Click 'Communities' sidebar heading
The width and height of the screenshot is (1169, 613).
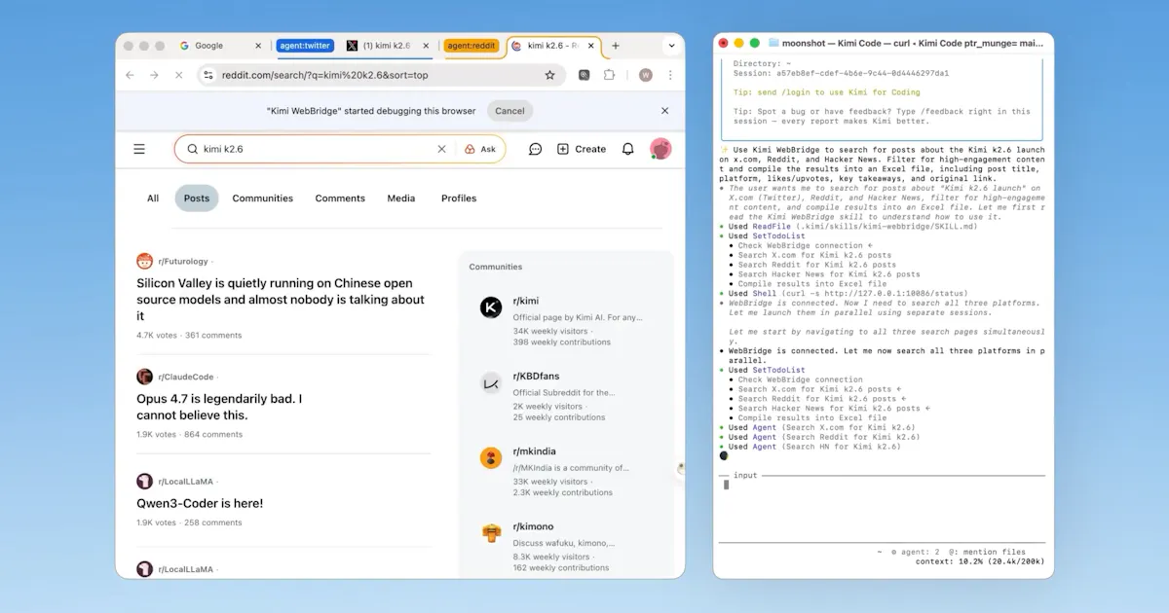click(496, 267)
